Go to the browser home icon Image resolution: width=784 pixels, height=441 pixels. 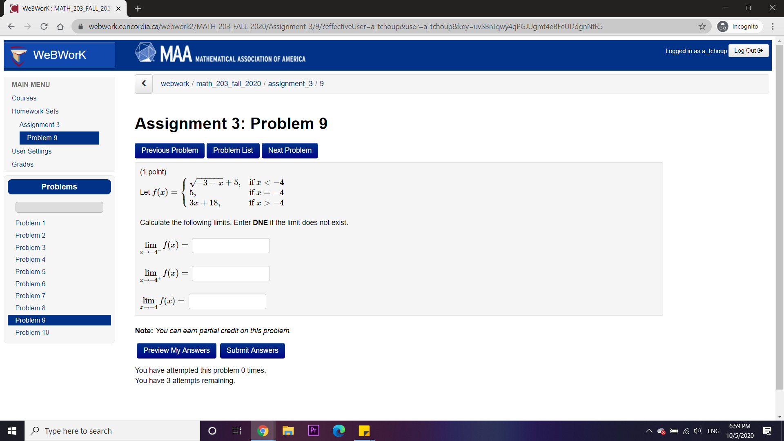[60, 27]
